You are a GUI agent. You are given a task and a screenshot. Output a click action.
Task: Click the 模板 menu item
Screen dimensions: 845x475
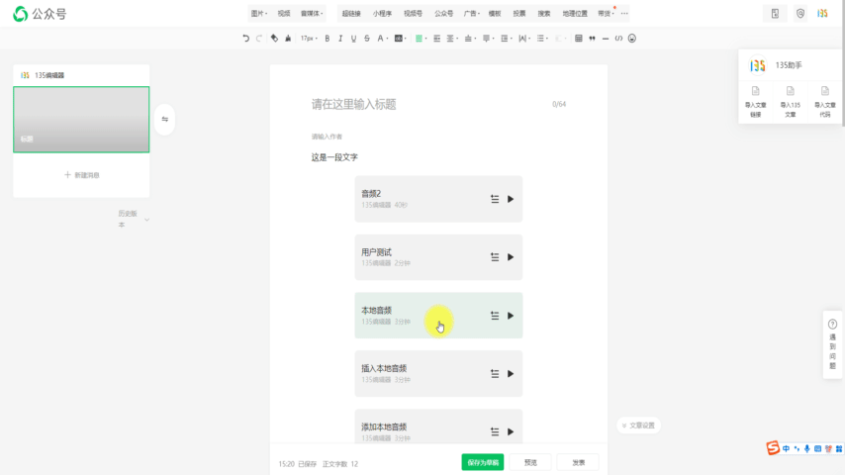(495, 14)
